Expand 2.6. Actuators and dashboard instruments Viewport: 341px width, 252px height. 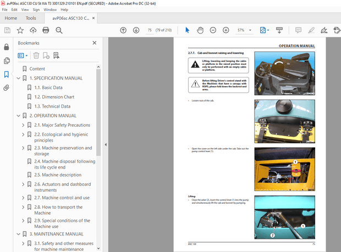[23, 184]
